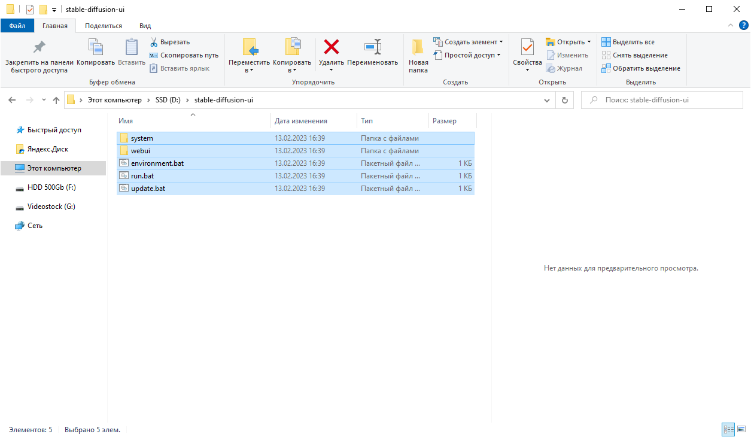Open the recent locations dropdown
The image size is (751, 437).
[x=44, y=100]
